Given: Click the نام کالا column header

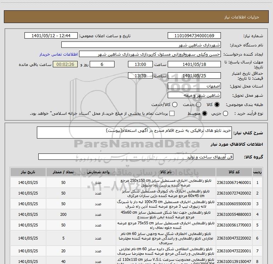Looking at the screenshot, I should 166,172.
